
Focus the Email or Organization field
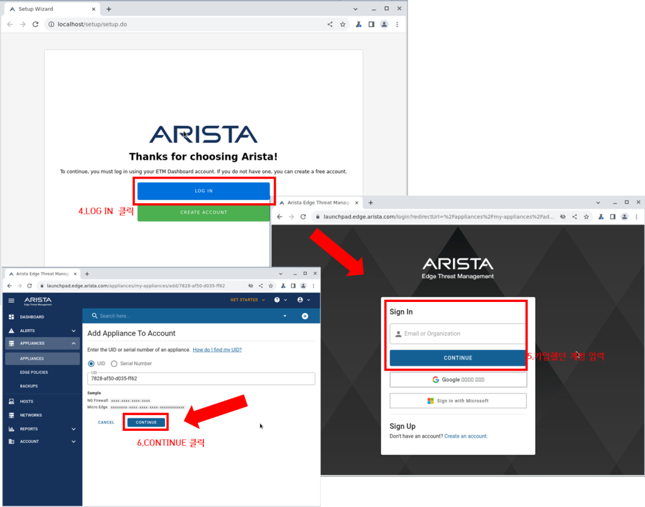coord(458,333)
